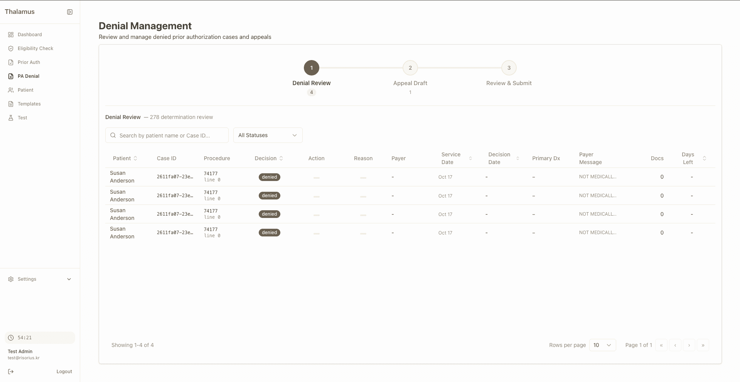Sort table by Service Date
The width and height of the screenshot is (740, 382).
pyautogui.click(x=457, y=158)
